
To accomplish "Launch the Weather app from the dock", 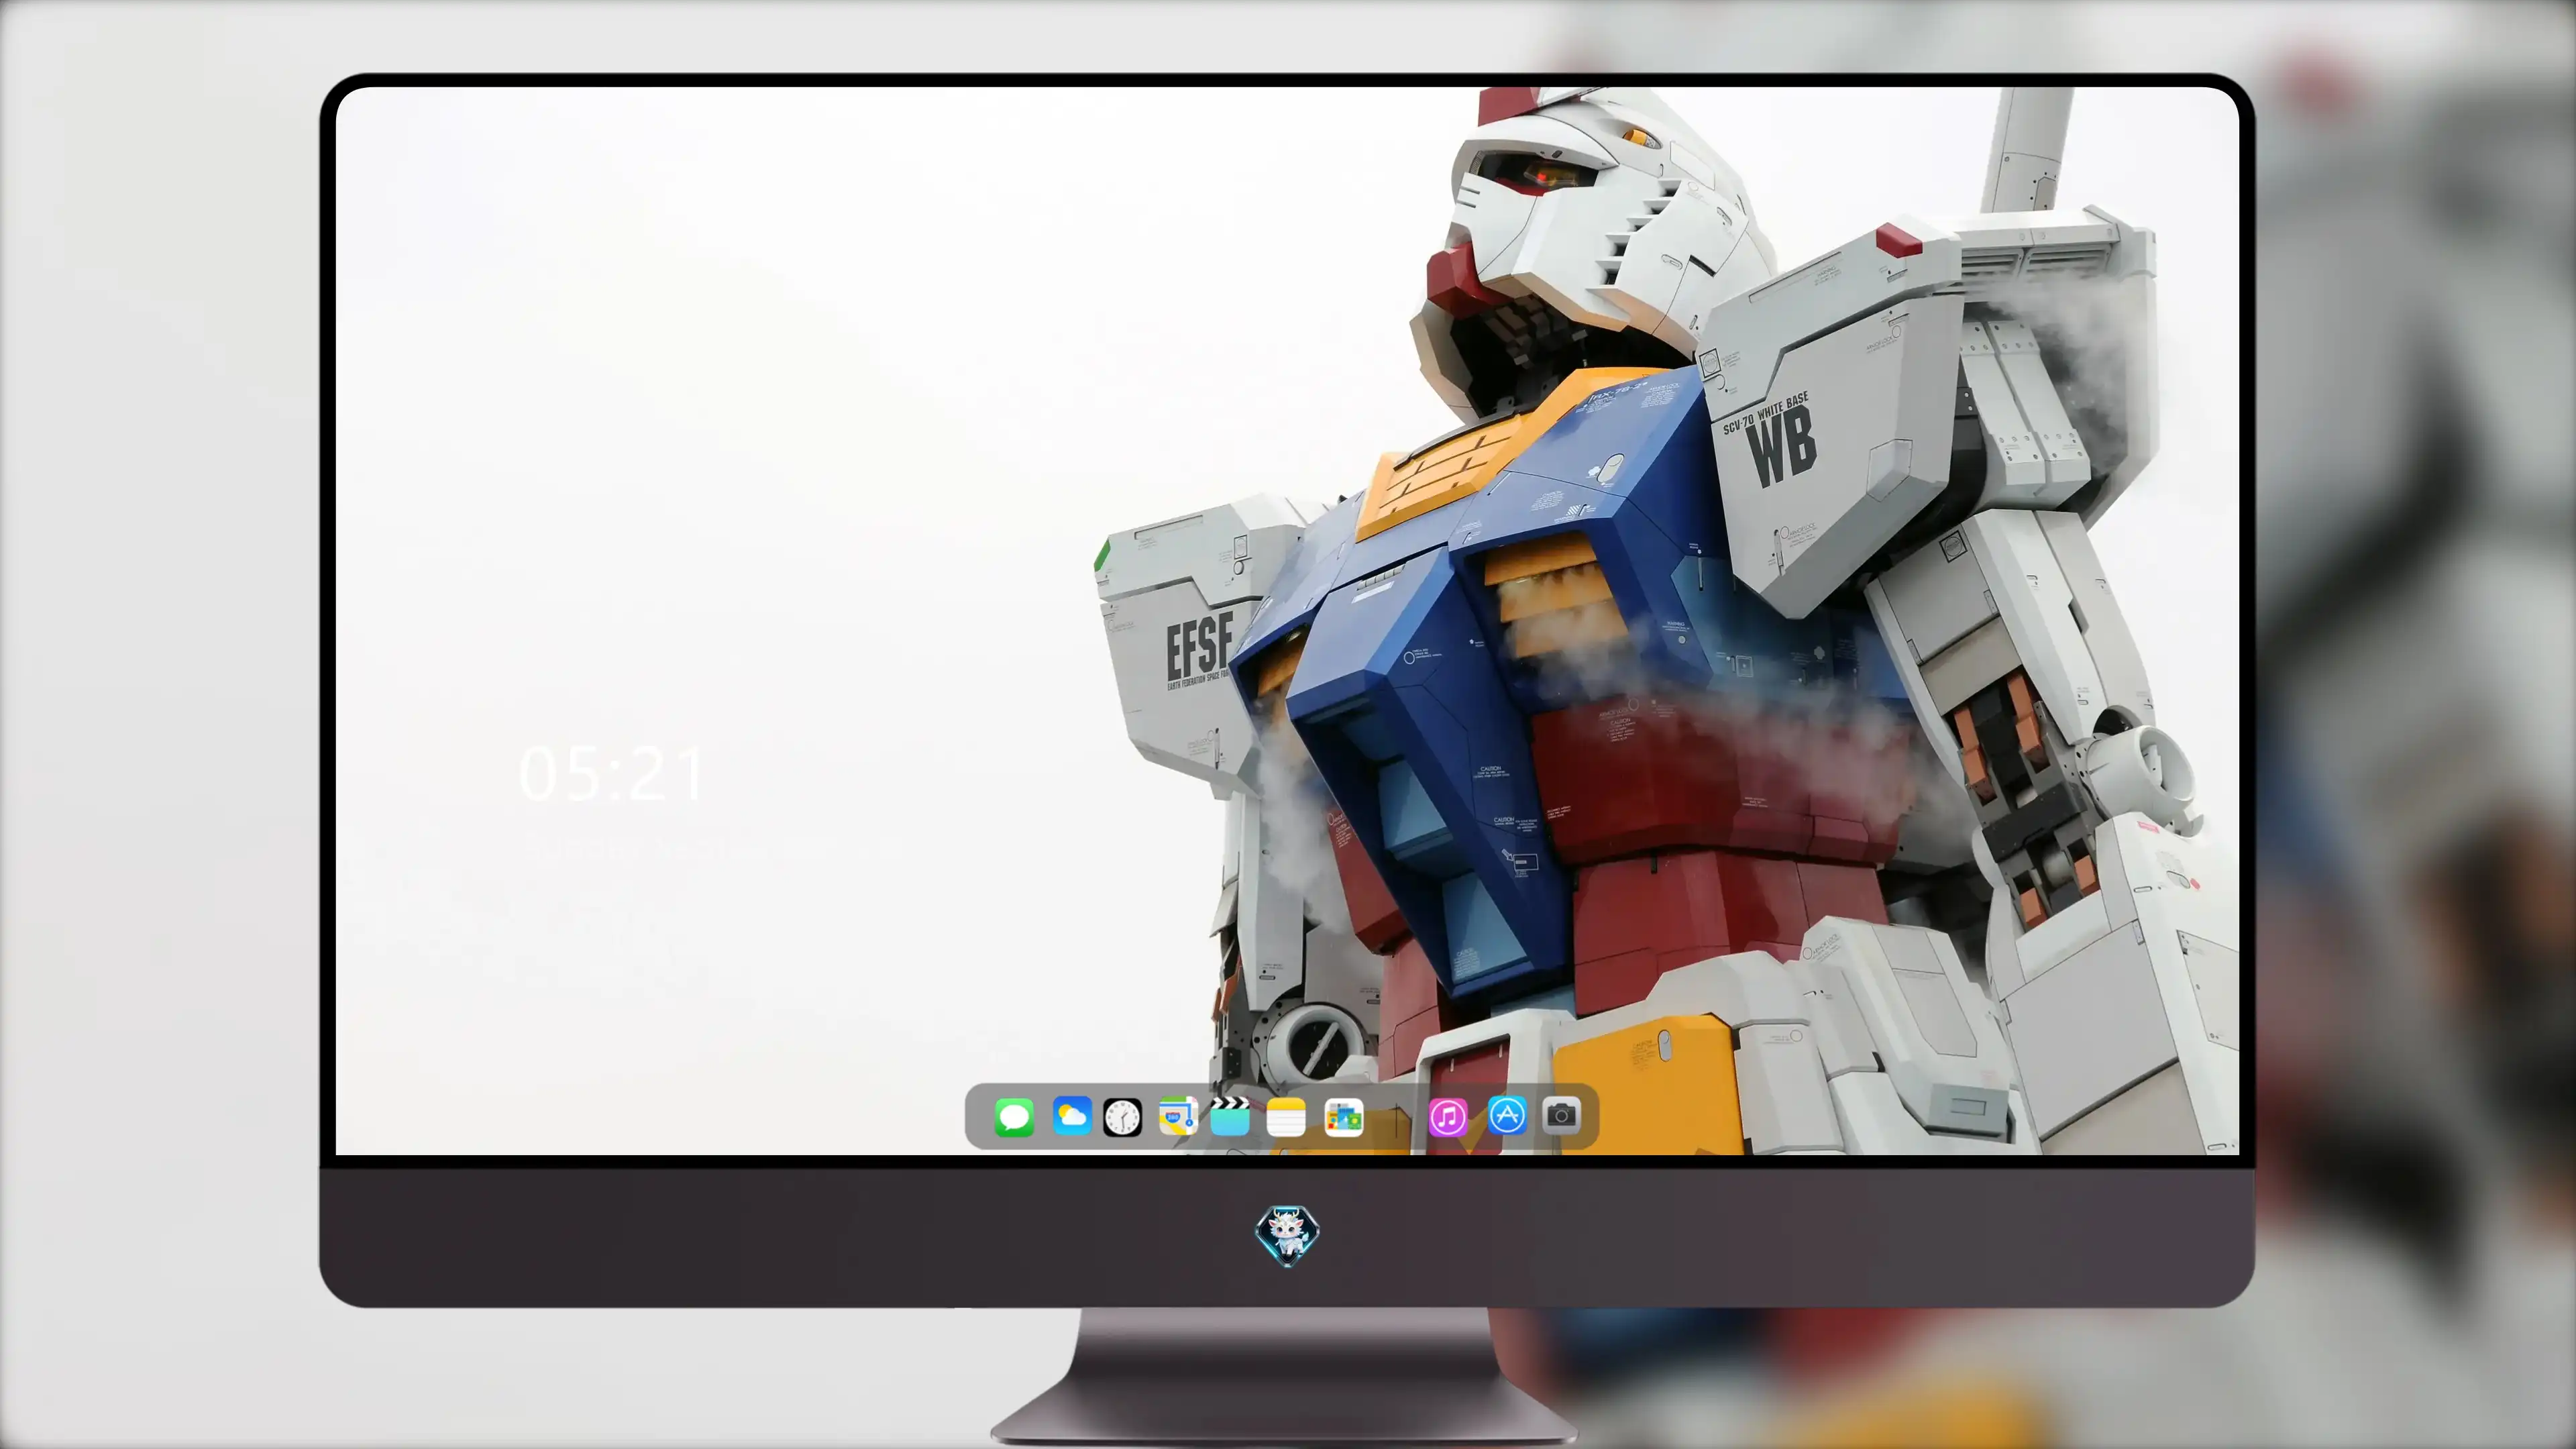I will (x=1071, y=1116).
